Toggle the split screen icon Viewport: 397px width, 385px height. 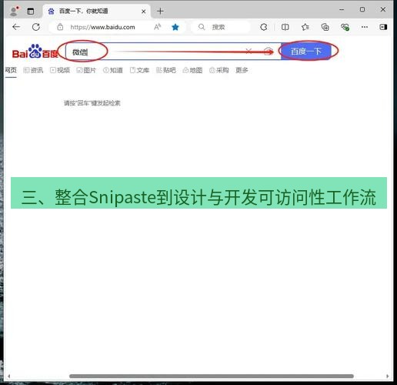[x=285, y=27]
